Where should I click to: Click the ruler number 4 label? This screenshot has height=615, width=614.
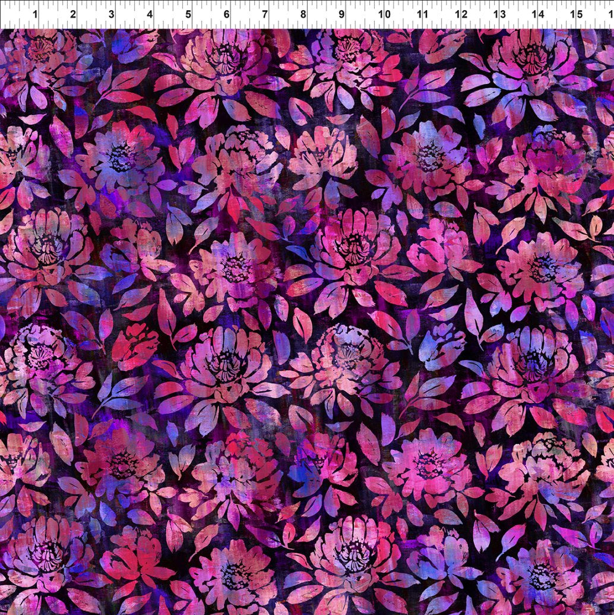(x=150, y=14)
